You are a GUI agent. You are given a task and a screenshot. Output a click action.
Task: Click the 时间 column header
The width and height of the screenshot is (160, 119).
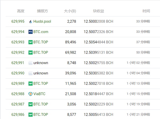146,11
